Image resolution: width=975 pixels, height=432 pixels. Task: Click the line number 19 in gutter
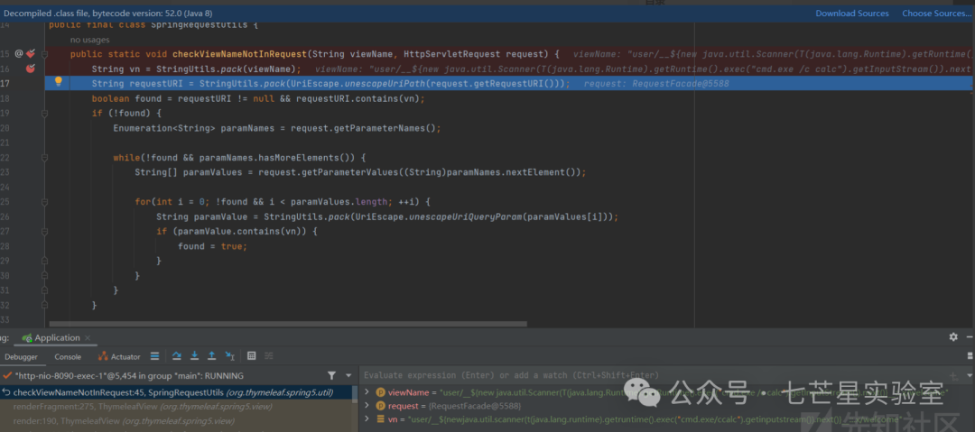pyautogui.click(x=5, y=113)
